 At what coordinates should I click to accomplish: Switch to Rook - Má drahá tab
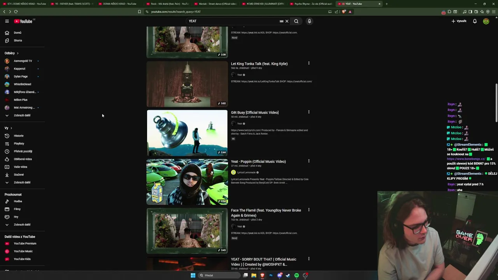167,4
